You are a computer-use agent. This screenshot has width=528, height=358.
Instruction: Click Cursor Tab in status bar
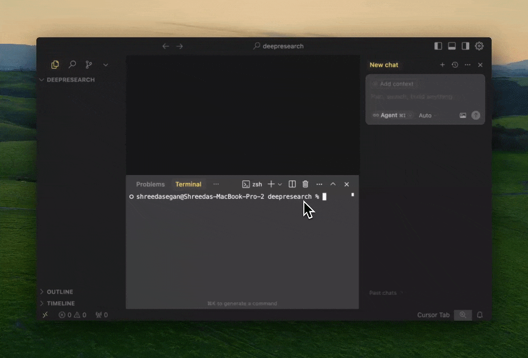point(433,315)
